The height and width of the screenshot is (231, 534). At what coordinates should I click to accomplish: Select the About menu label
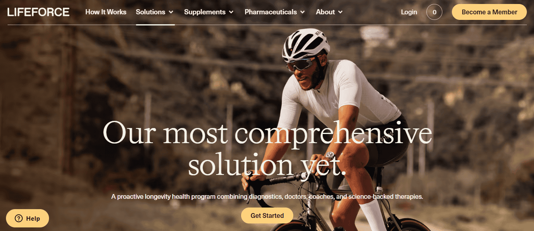pos(325,12)
